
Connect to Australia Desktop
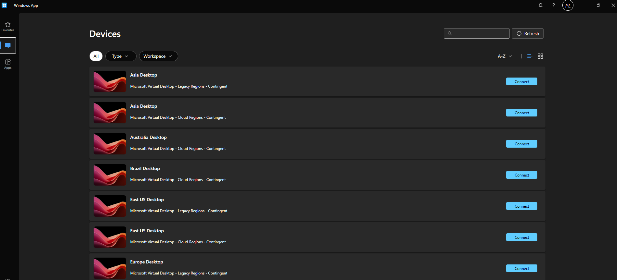pos(522,144)
